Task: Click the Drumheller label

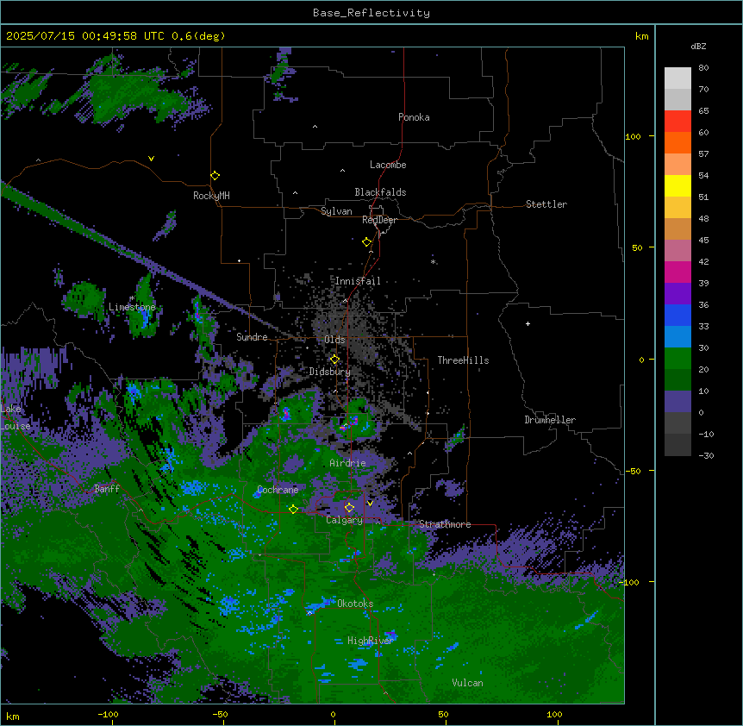Action: [x=550, y=420]
